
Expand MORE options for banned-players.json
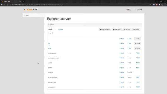coord(122,58)
